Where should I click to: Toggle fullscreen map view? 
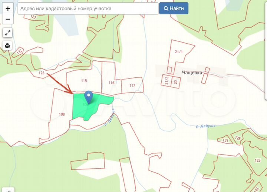8,33
